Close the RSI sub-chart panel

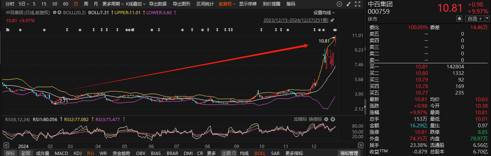click(333, 119)
